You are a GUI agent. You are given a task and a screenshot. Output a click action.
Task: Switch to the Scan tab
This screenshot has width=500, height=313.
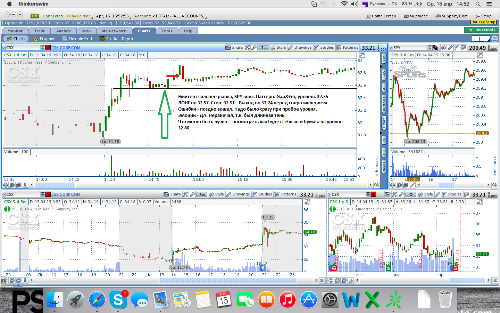point(86,31)
